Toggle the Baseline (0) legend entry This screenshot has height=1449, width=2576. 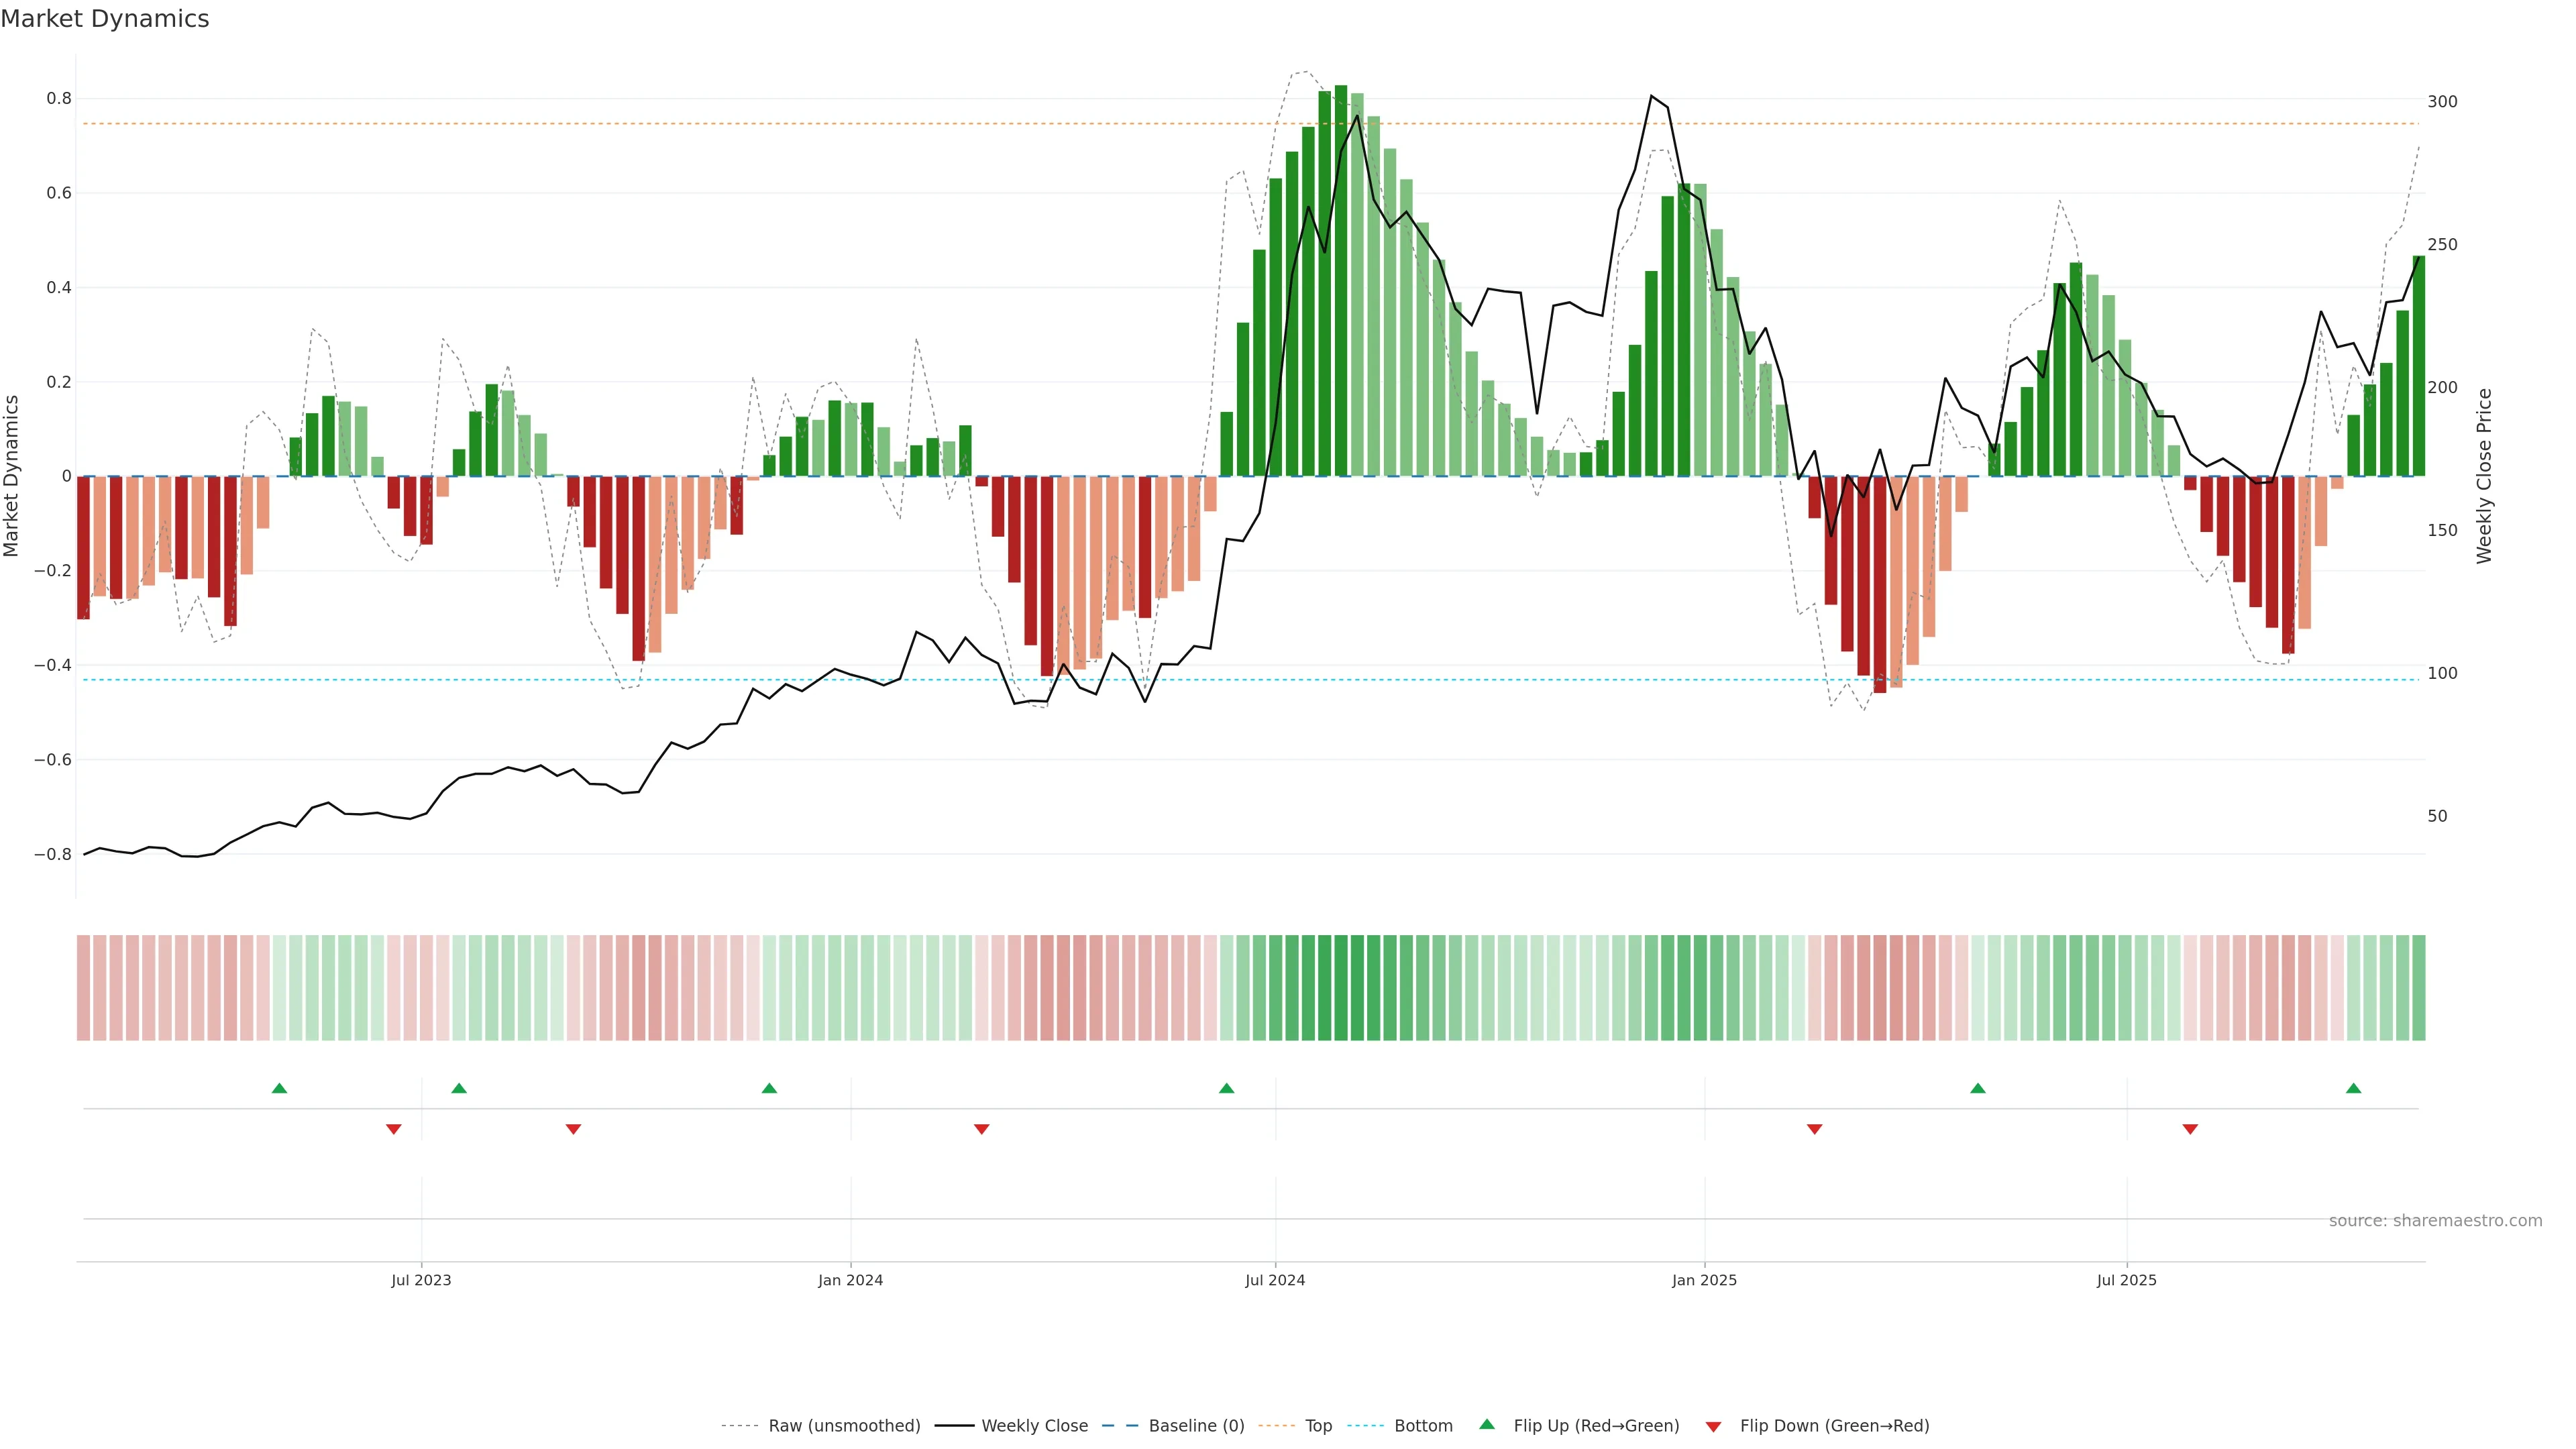1196,1426
